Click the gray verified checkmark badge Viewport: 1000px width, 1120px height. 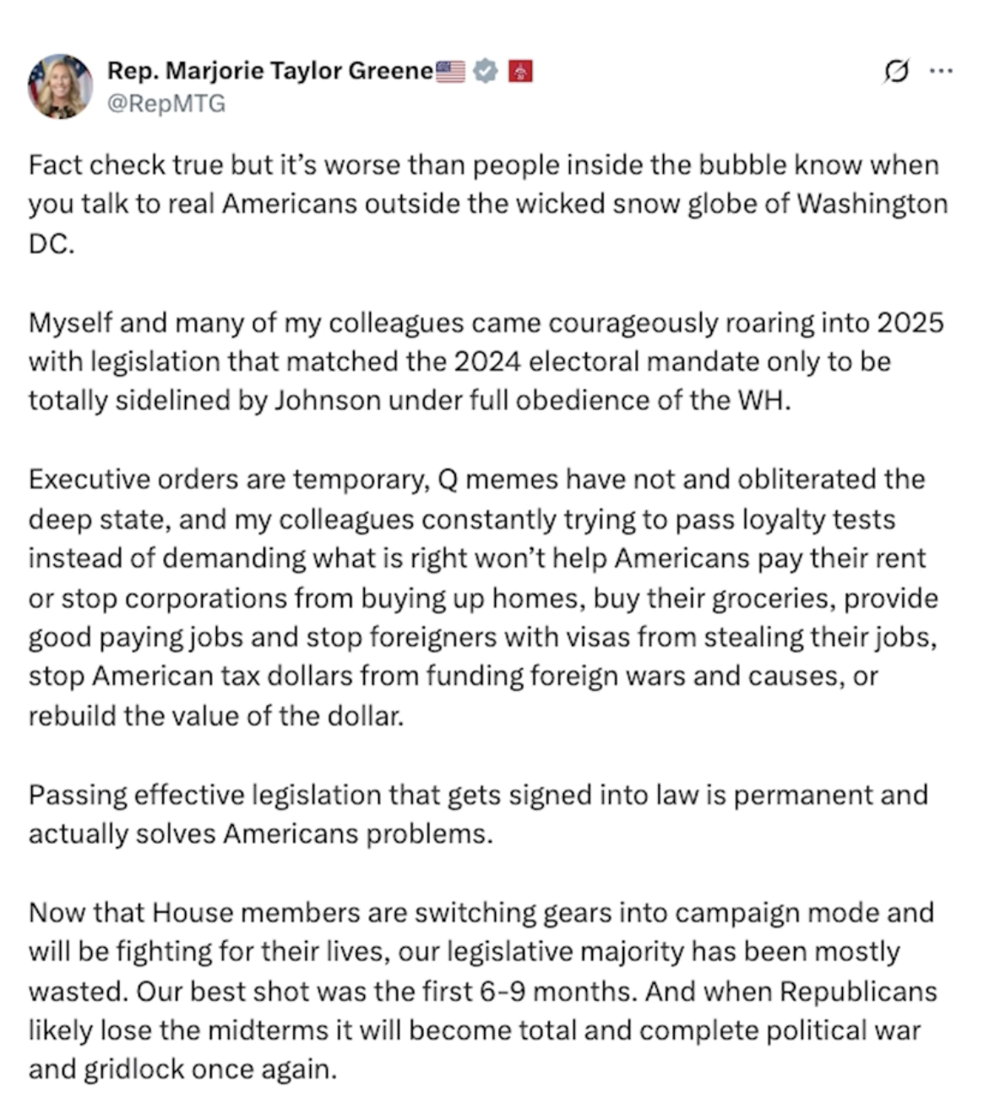pyautogui.click(x=484, y=72)
